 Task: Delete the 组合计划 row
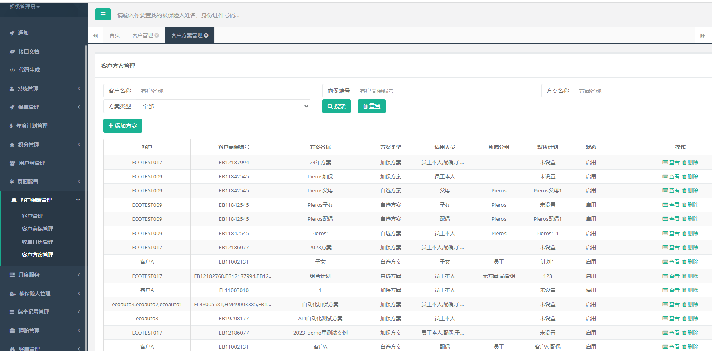coord(690,276)
